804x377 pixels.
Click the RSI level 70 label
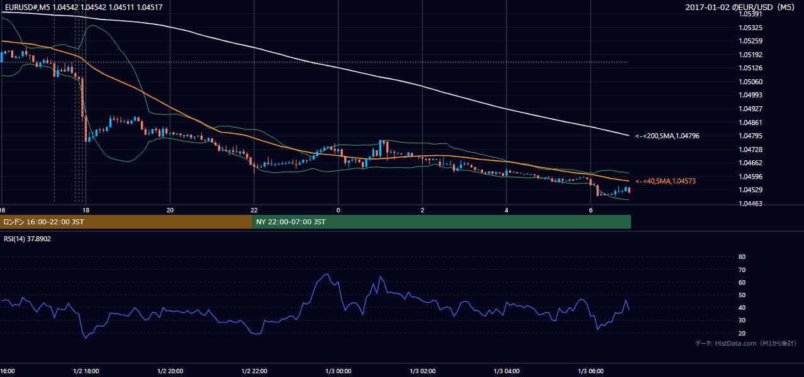742,270
